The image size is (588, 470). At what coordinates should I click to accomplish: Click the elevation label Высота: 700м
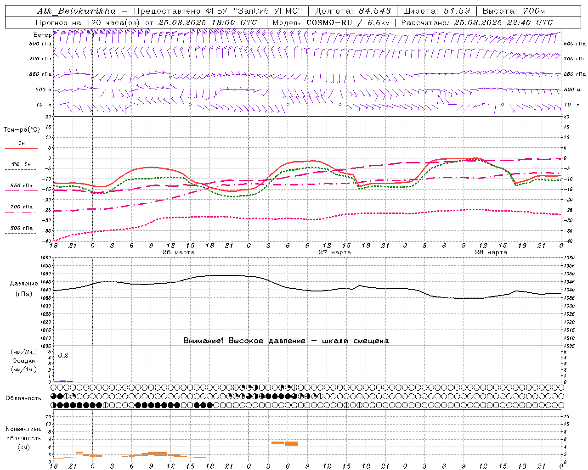(514, 11)
